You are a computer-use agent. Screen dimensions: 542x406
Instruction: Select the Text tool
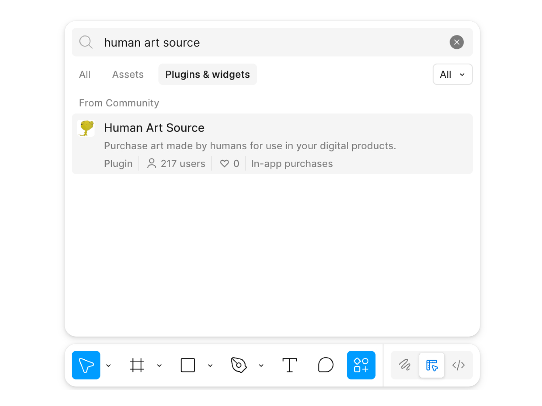click(x=290, y=365)
